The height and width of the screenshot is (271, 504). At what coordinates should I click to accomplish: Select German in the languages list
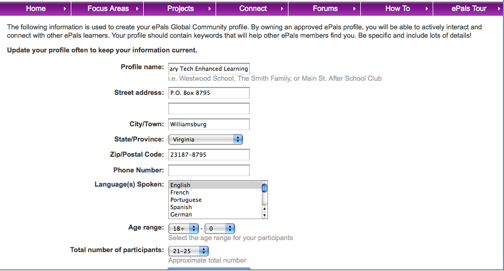(x=216, y=214)
